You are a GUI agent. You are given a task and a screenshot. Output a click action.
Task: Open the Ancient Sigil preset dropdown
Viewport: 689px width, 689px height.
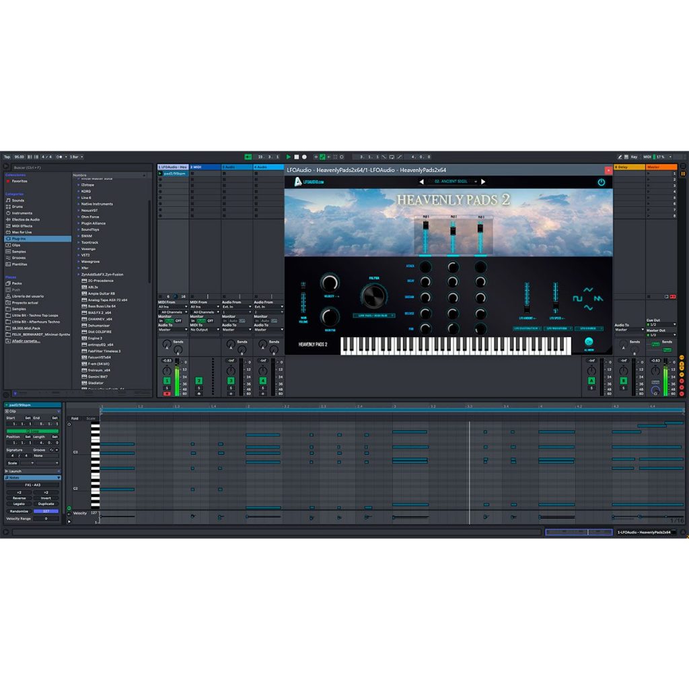click(452, 182)
